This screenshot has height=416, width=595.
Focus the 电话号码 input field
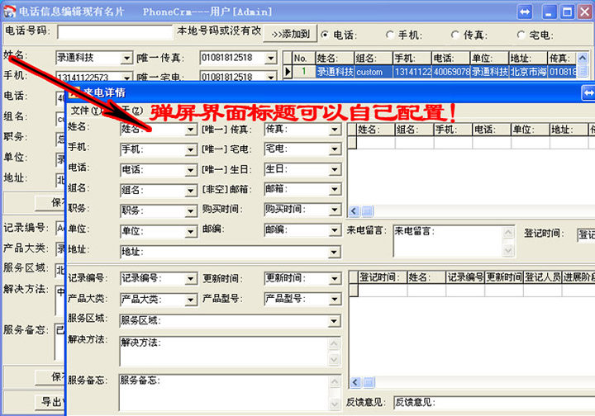click(116, 32)
